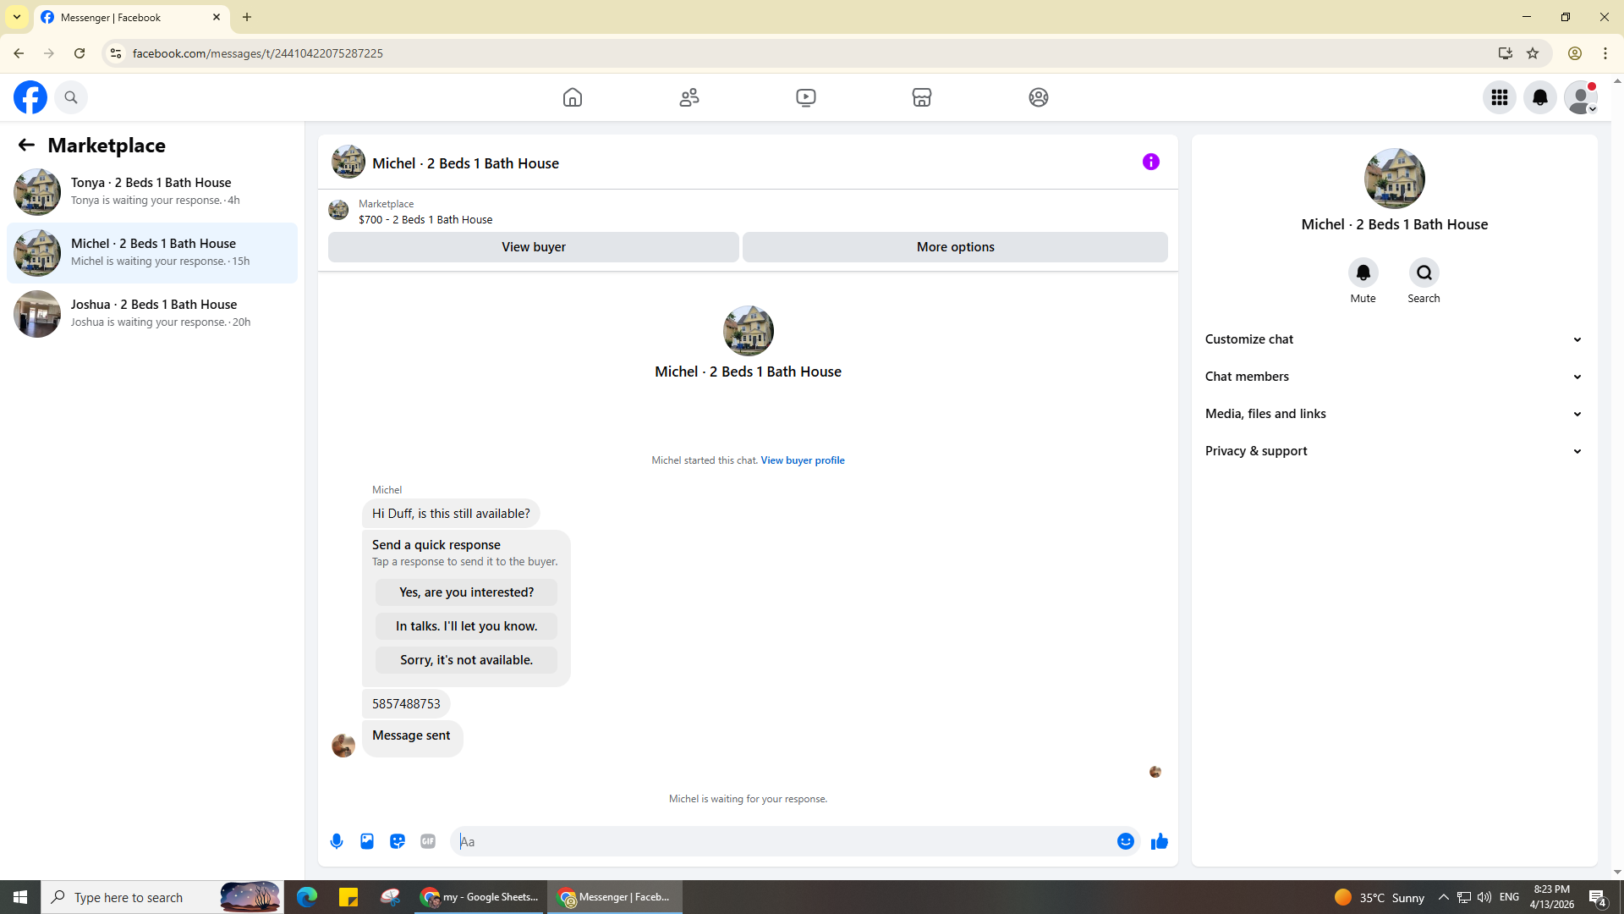Go to the Home feed icon

pos(573,97)
